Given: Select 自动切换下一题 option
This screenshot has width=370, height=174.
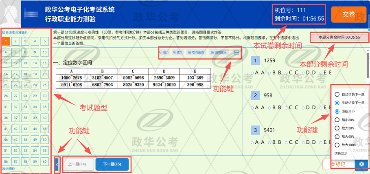Looking at the screenshot, I should [350, 95].
